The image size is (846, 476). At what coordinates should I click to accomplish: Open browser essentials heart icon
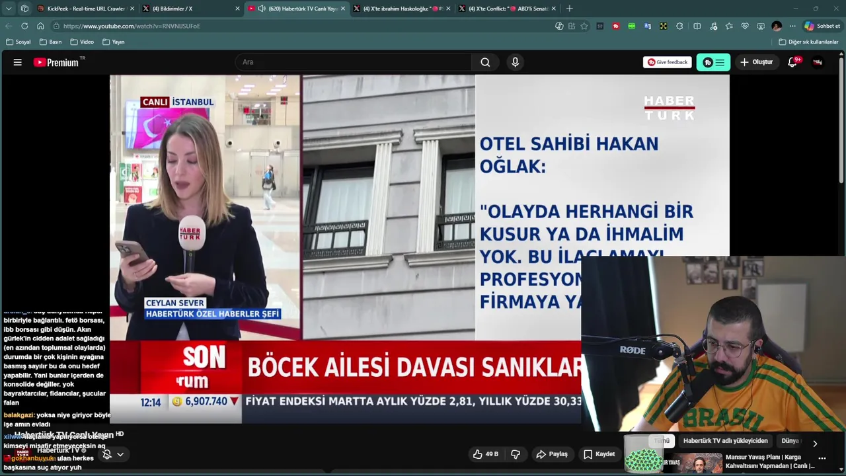click(x=745, y=26)
